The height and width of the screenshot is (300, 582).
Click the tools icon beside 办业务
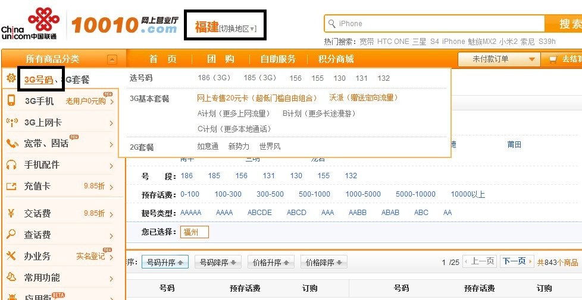pos(11,256)
